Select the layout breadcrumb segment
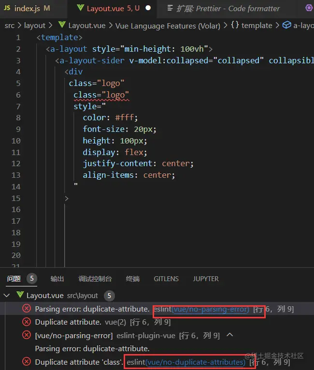Viewport: 314px width, 370px height. pos(34,26)
